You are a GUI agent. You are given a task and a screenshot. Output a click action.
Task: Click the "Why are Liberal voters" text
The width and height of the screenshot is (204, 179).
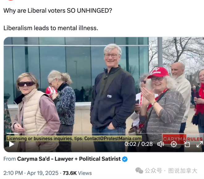(34, 11)
